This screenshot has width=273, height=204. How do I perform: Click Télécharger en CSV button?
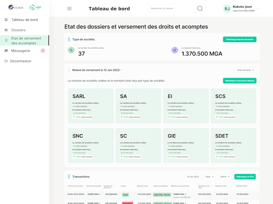coord(245,176)
